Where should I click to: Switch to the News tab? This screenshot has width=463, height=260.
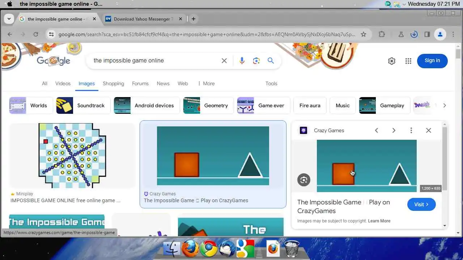(x=163, y=83)
